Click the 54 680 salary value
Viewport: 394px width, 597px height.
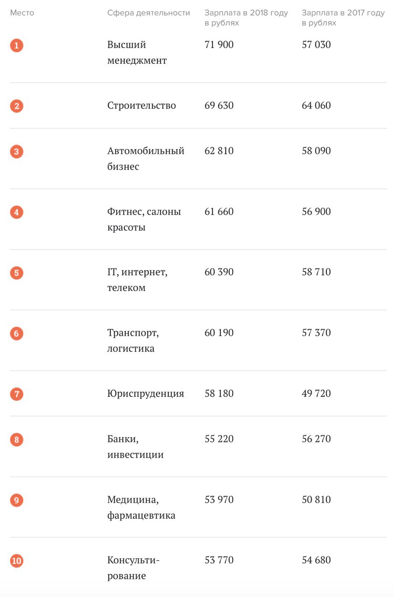[x=316, y=560]
